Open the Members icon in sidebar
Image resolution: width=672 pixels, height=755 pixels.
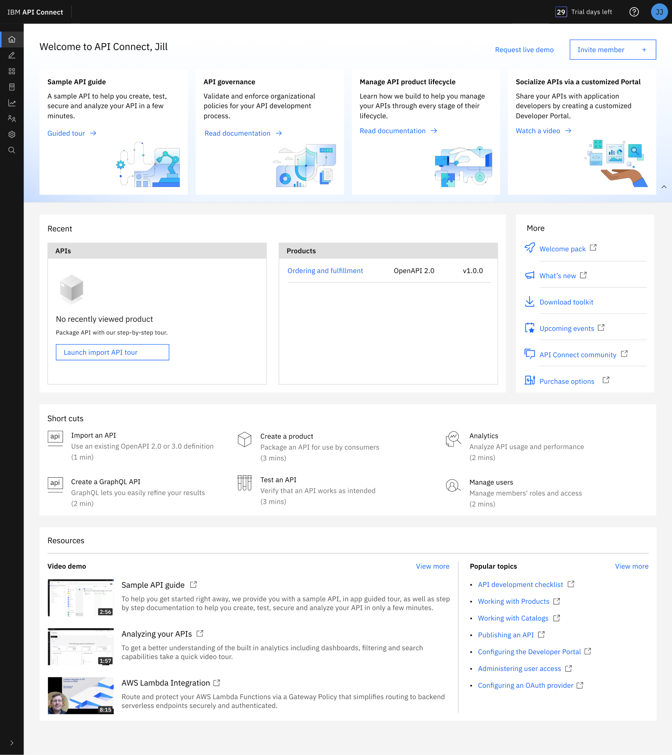point(12,119)
